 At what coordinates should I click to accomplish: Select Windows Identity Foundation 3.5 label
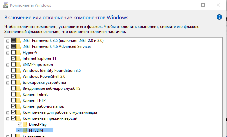51,70
